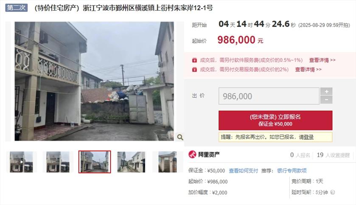Click the software service fee notice icon
The image size is (356, 205).
point(194,60)
